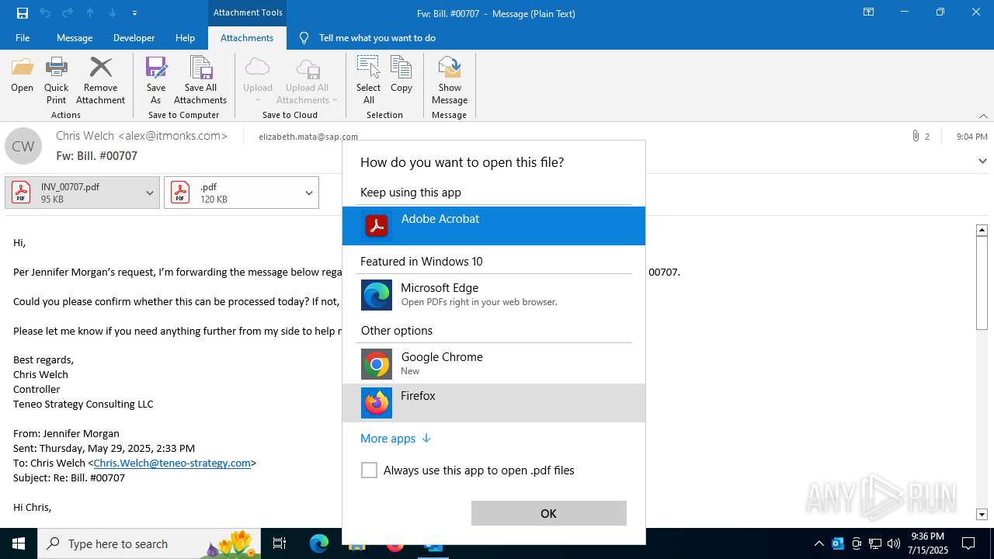
Task: Expand the Customize Quick Access Toolbar dropdown
Action: 134,13
